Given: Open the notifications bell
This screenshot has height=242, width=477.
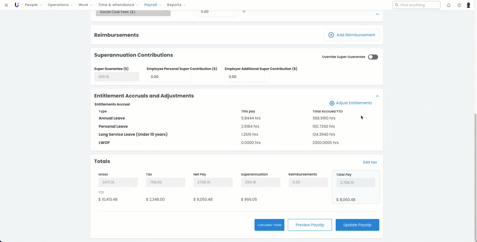Looking at the screenshot, I should (448, 5).
